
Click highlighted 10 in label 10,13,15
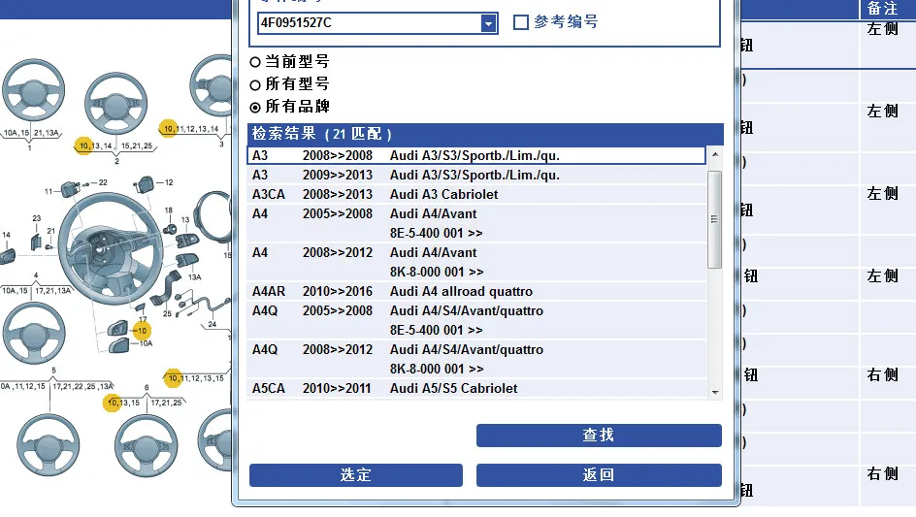(x=113, y=403)
